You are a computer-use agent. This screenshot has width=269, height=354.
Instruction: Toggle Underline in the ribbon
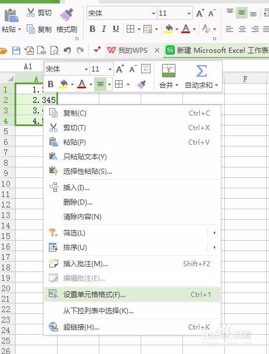116,29
